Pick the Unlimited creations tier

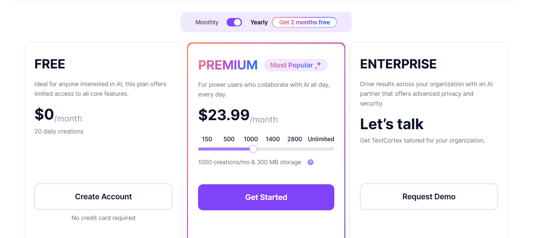321,139
